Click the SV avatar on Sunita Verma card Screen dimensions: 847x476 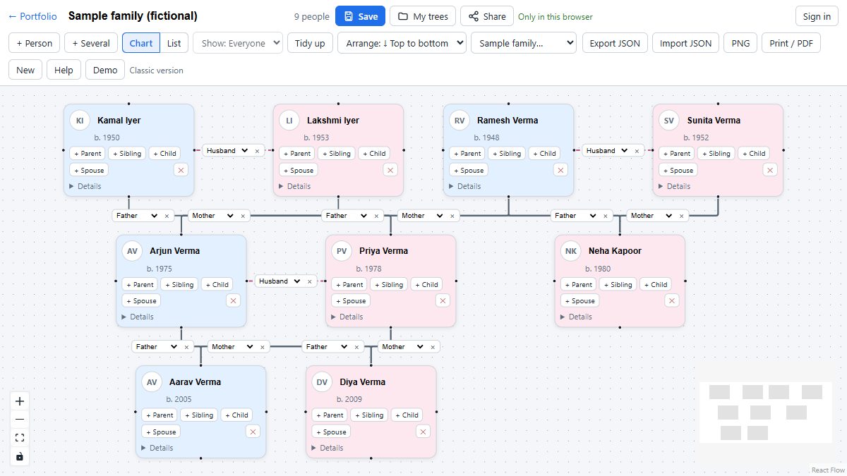click(668, 121)
